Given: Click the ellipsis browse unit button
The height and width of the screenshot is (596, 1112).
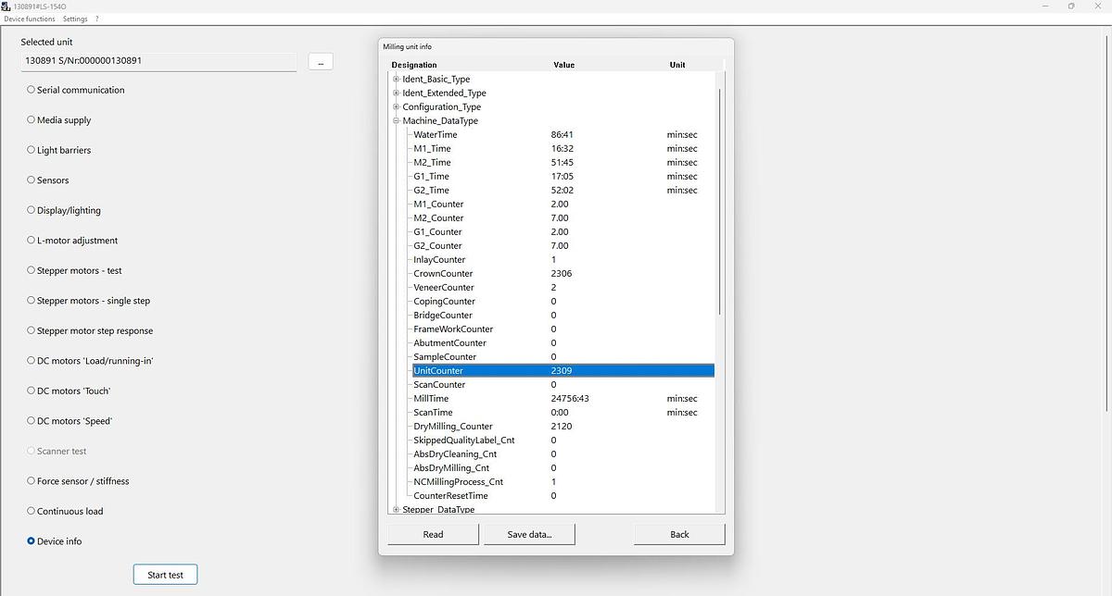Looking at the screenshot, I should tap(320, 62).
